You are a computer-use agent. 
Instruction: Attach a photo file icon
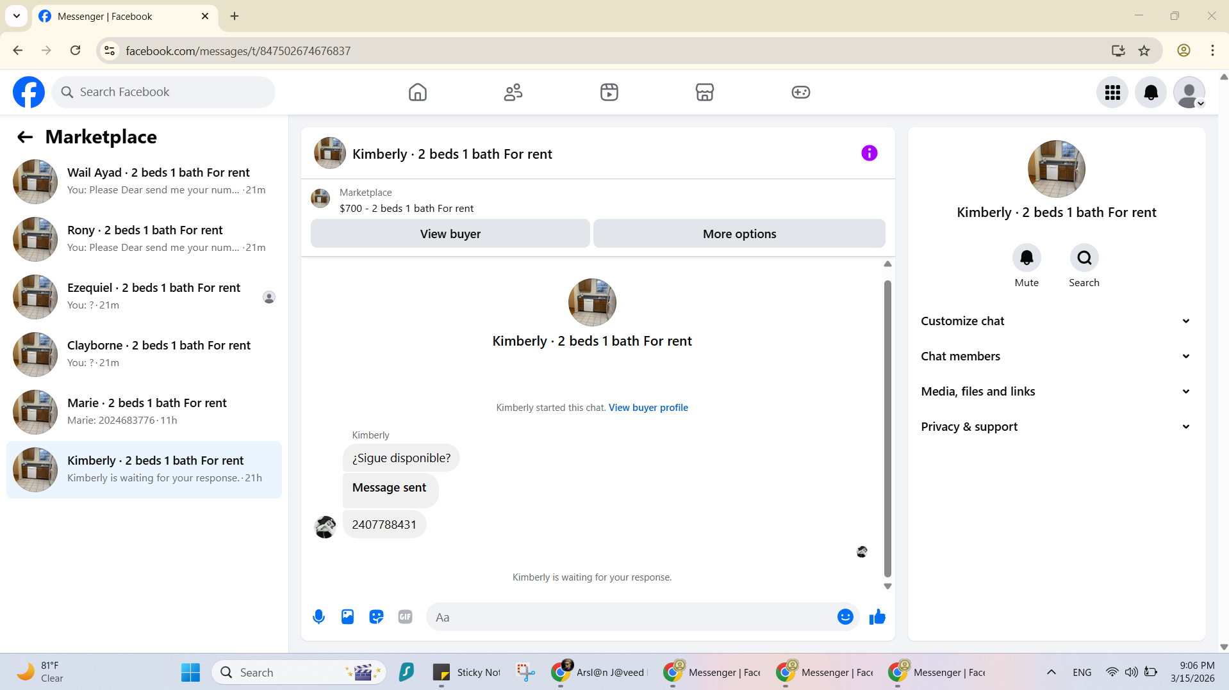pyautogui.click(x=347, y=617)
